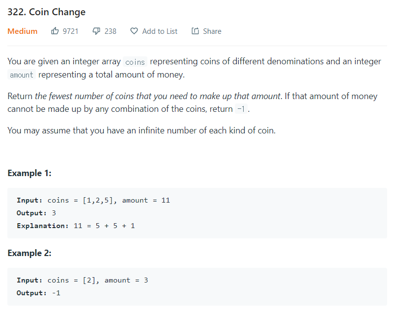Click the Input line of Example 2
This screenshot has height=310, width=394.
coord(83,280)
